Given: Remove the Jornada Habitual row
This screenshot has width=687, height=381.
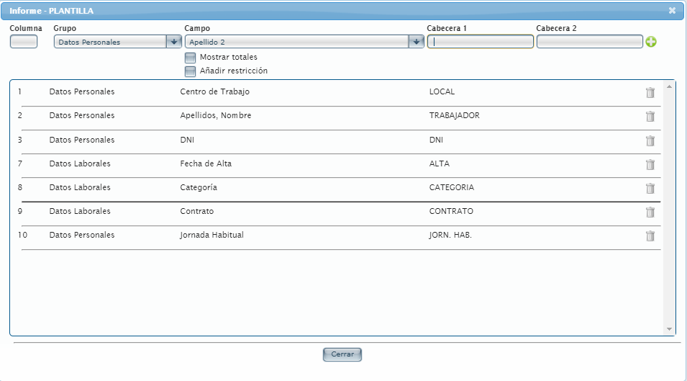Looking at the screenshot, I should tap(650, 236).
